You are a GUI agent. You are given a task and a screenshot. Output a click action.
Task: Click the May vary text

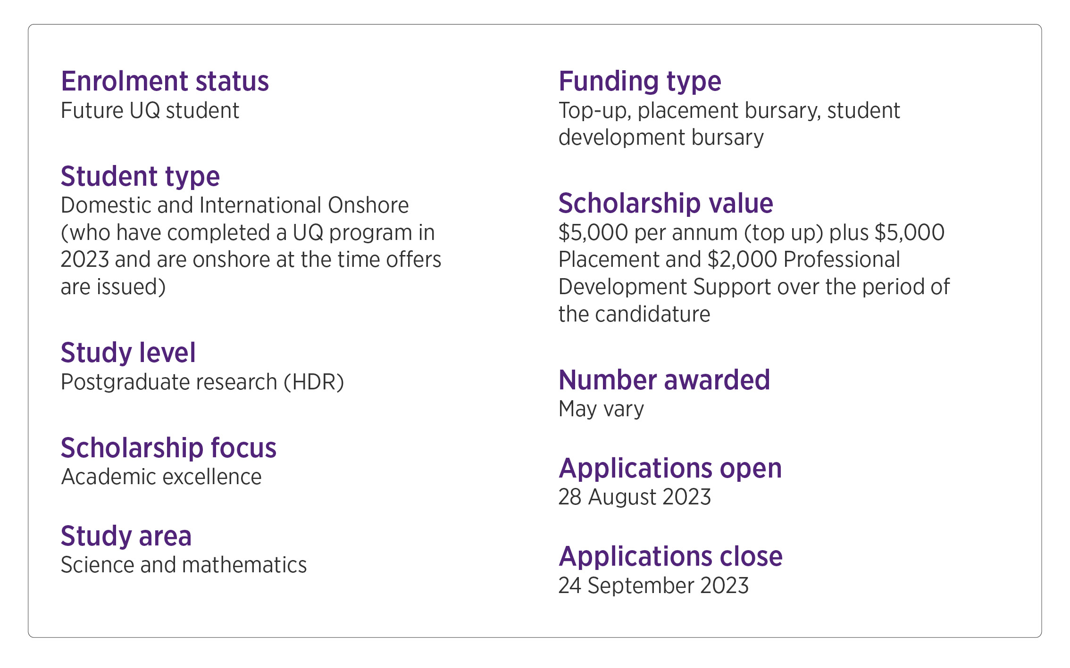tap(601, 409)
